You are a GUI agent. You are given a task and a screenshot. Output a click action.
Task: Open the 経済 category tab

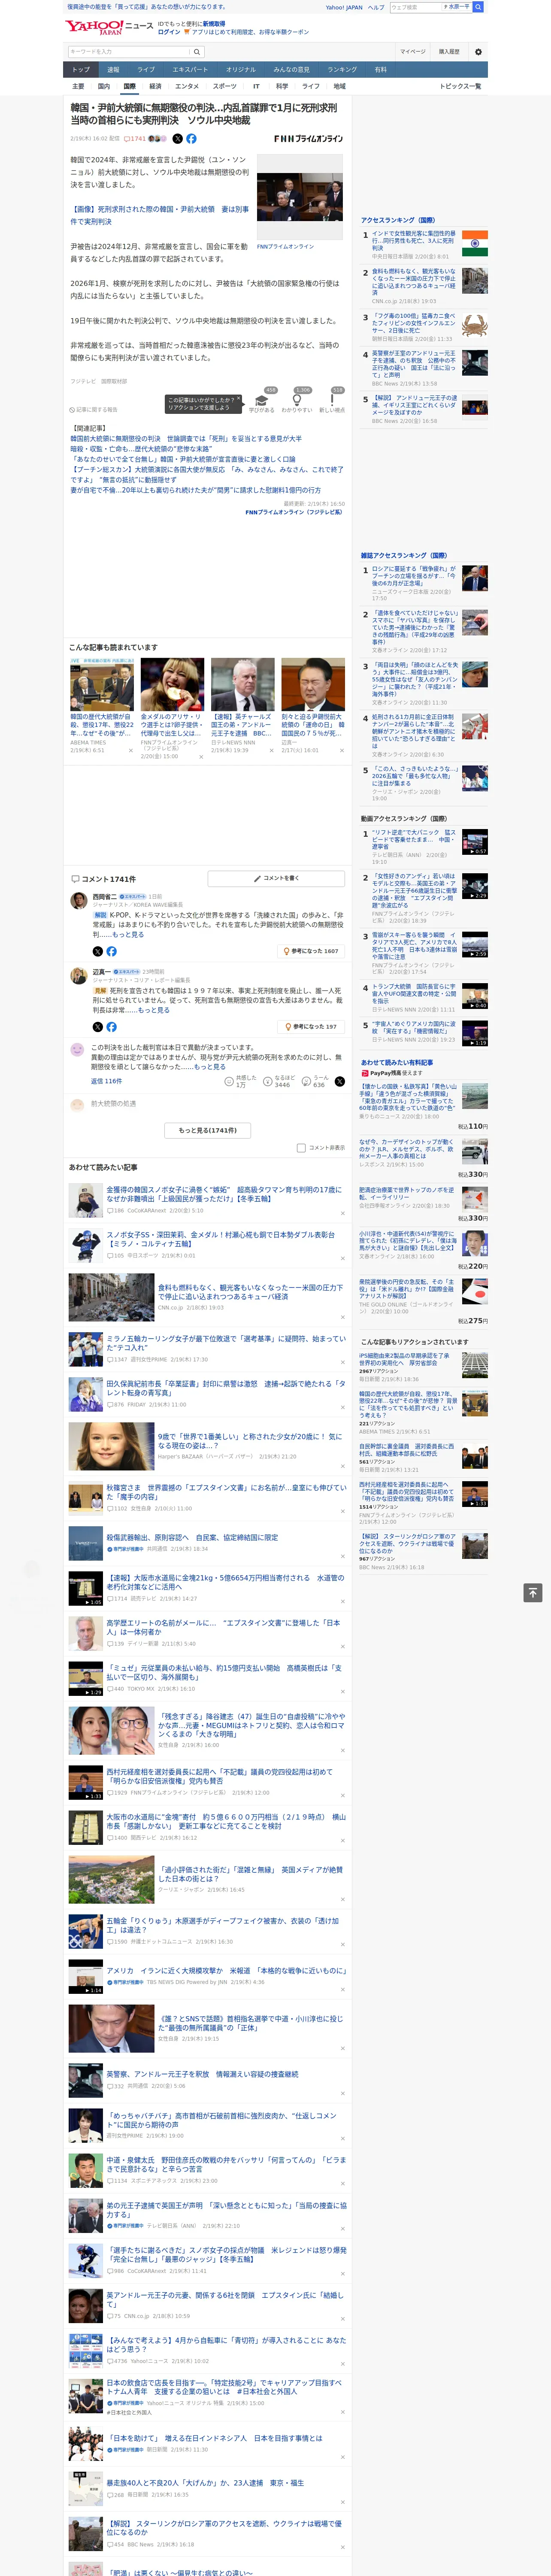155,86
